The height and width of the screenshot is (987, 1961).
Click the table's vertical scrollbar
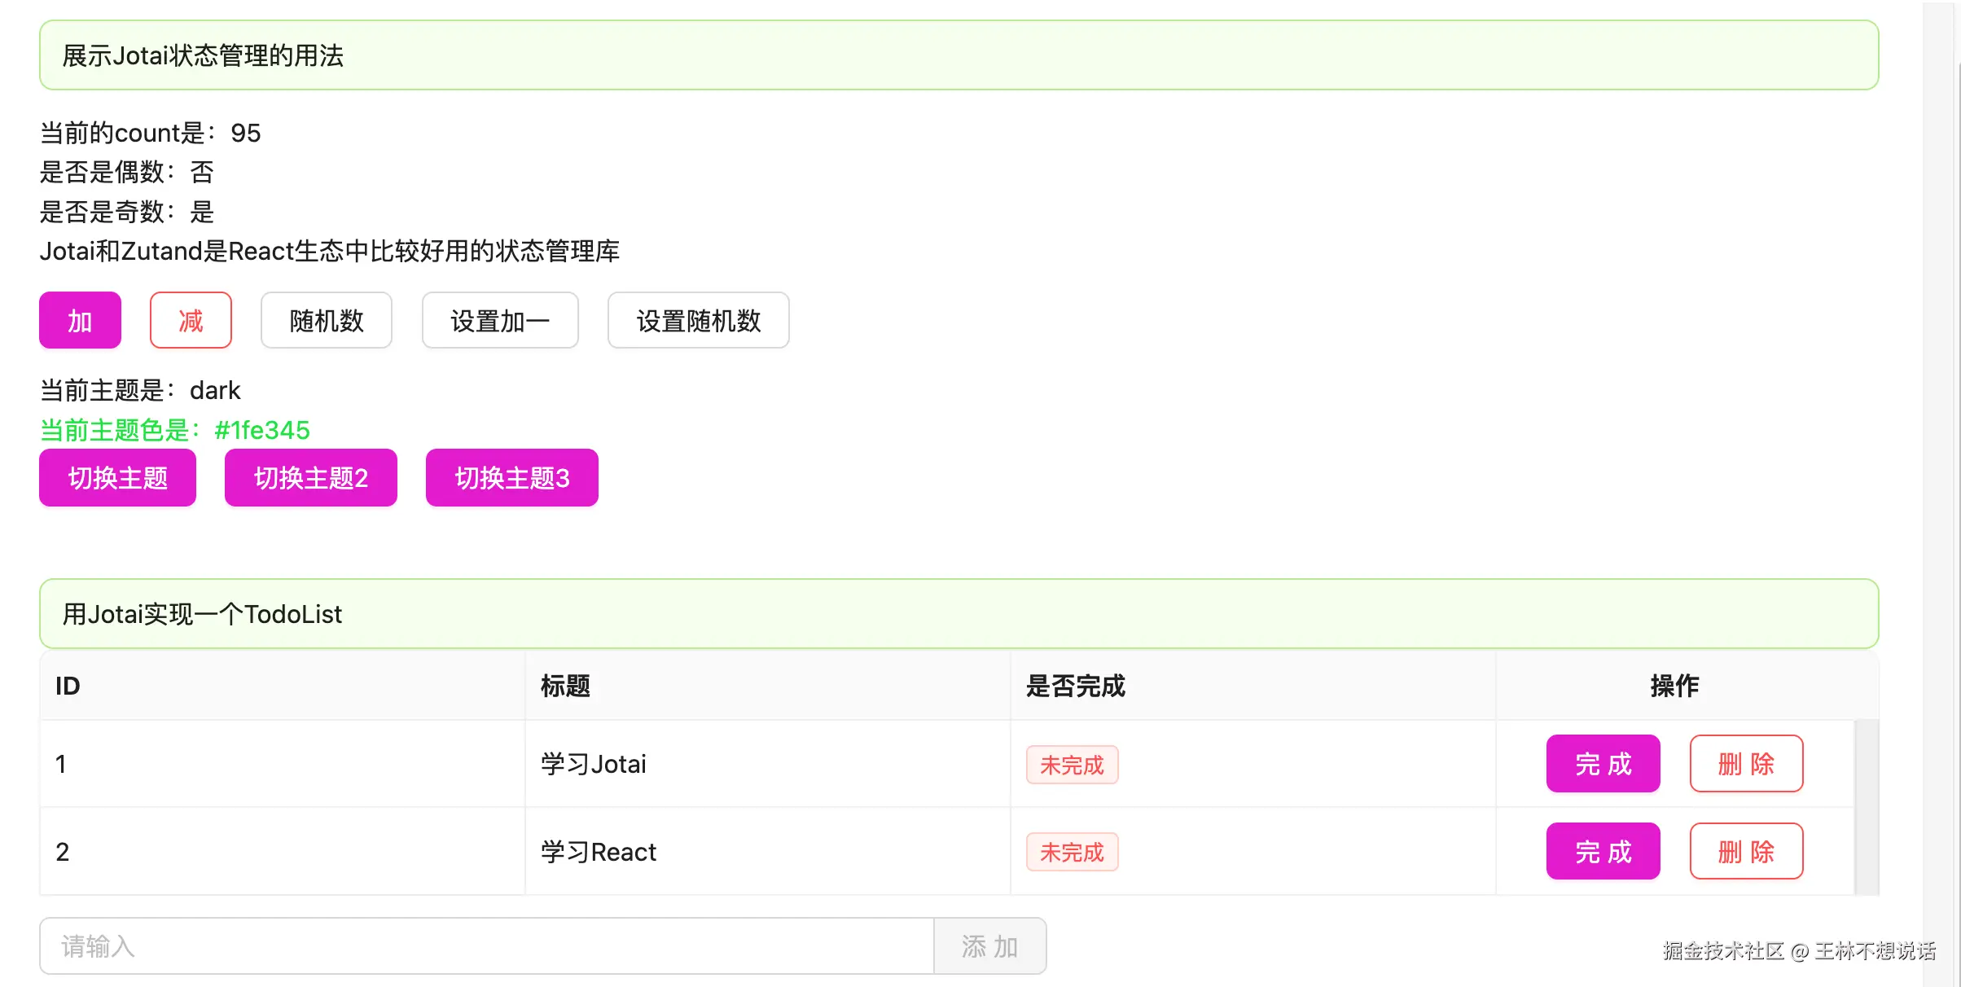click(x=1867, y=806)
